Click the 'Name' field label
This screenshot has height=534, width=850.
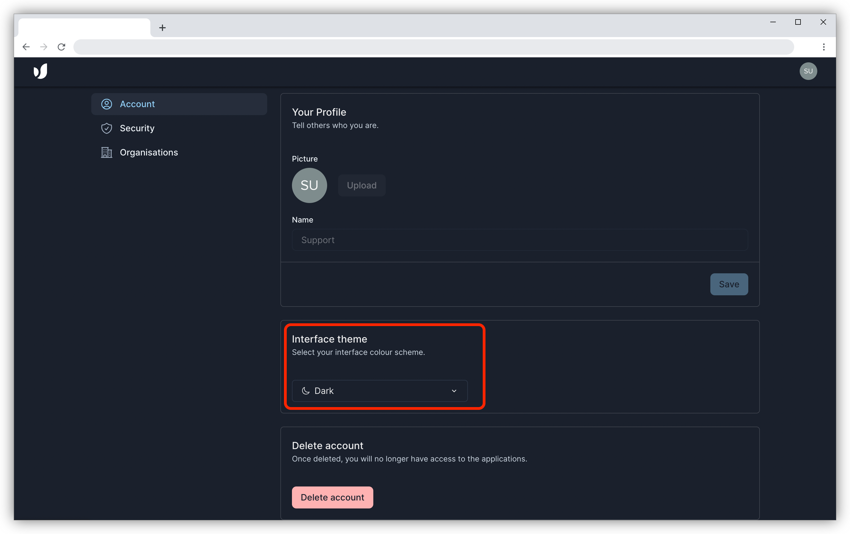pos(302,220)
